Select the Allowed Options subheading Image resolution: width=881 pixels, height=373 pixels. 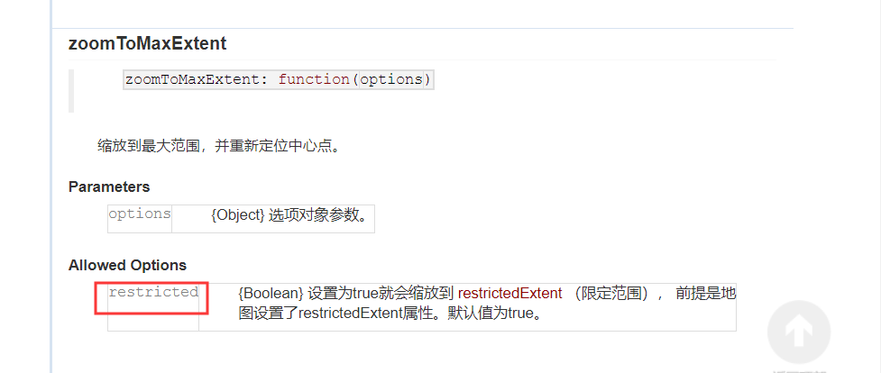tap(127, 265)
